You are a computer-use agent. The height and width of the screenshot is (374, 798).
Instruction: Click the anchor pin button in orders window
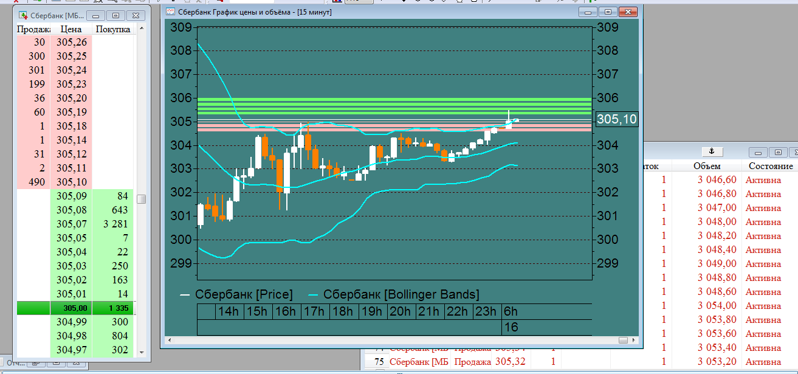[714, 151]
